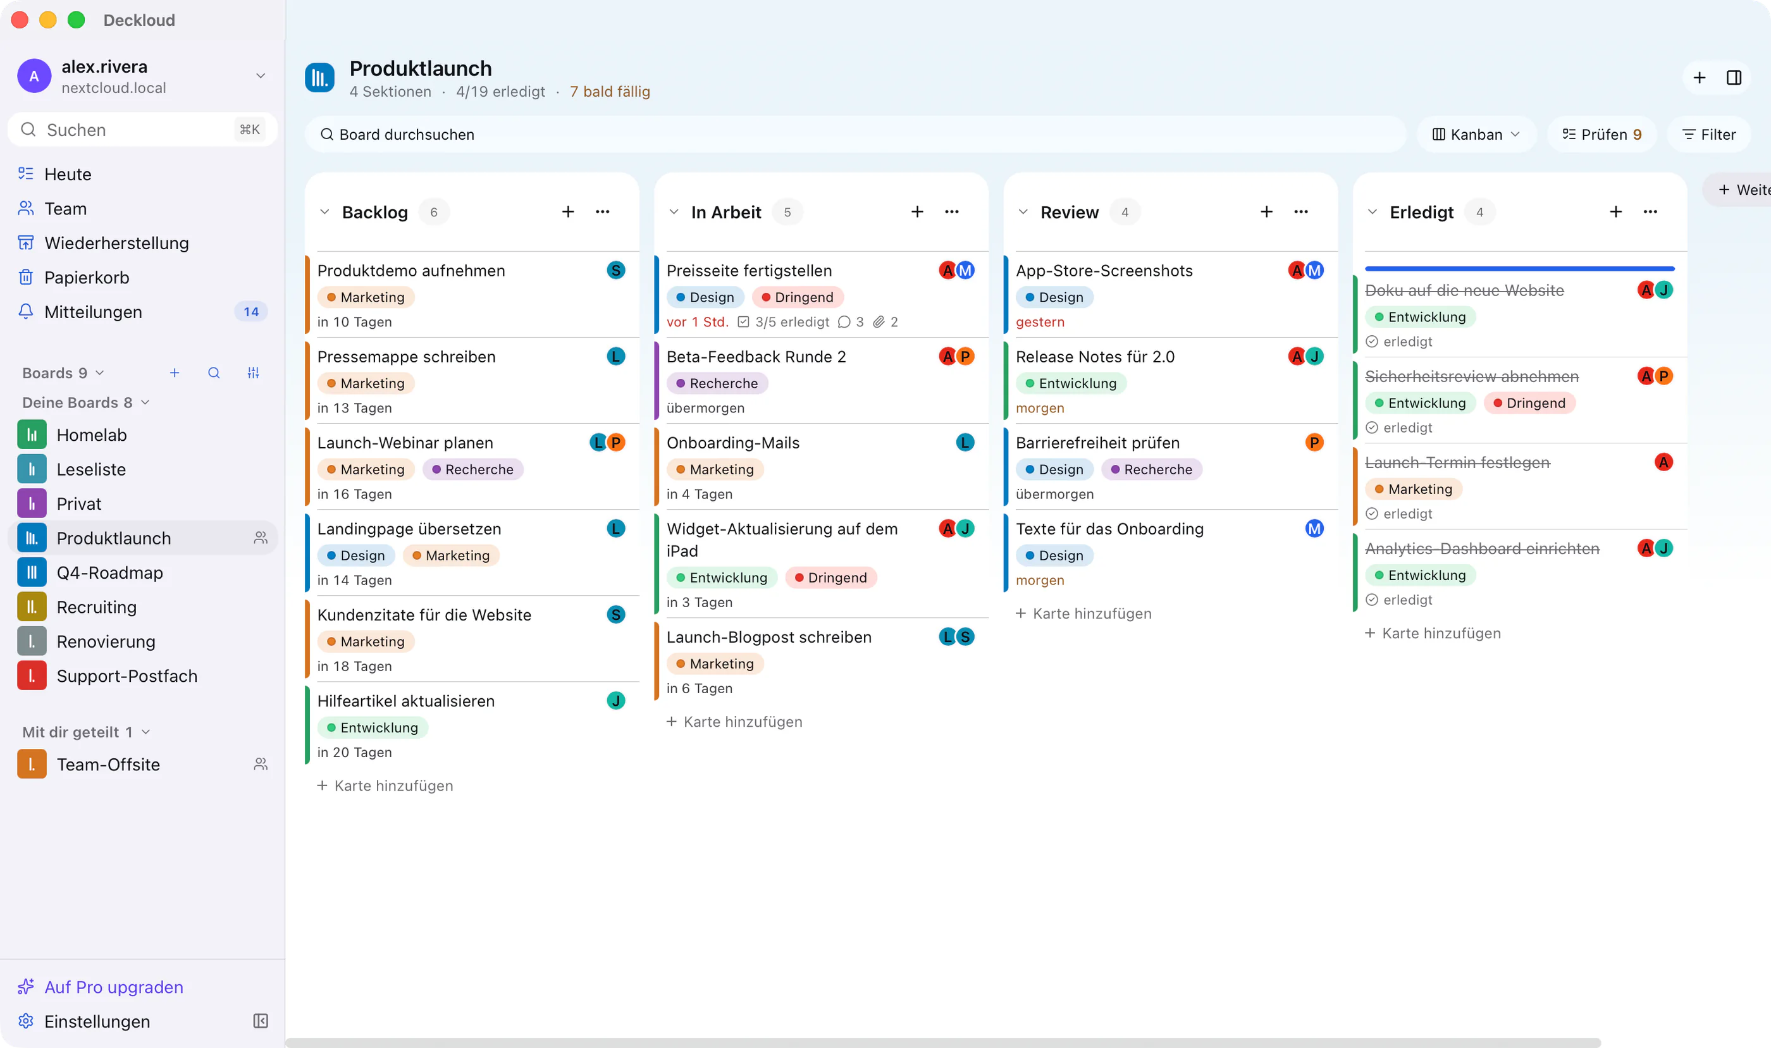This screenshot has width=1771, height=1048.
Task: Go to the Team section
Action: tap(142, 208)
